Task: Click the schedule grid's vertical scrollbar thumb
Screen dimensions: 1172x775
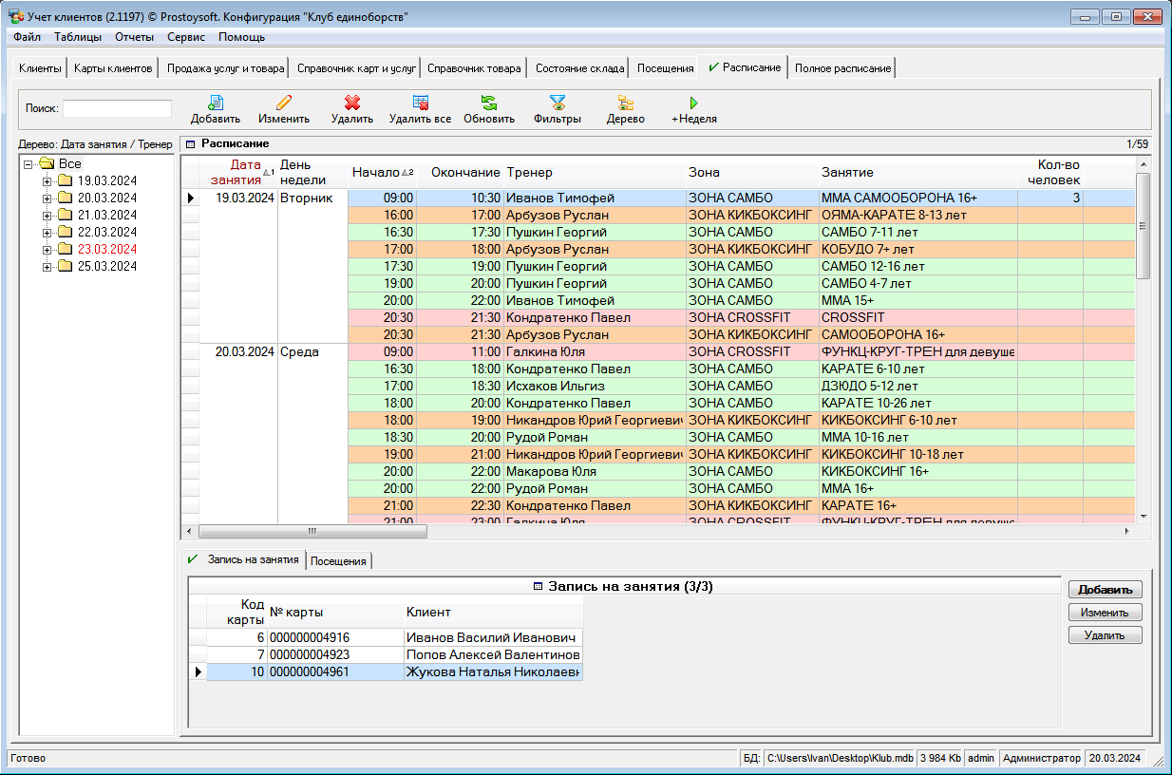Action: (1144, 226)
